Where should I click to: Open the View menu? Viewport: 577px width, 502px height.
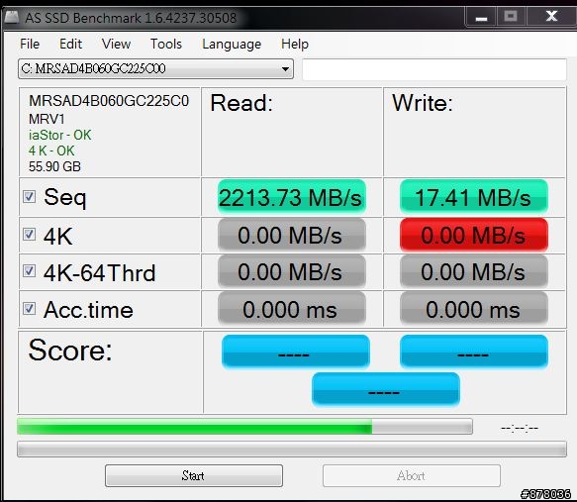pyautogui.click(x=116, y=44)
